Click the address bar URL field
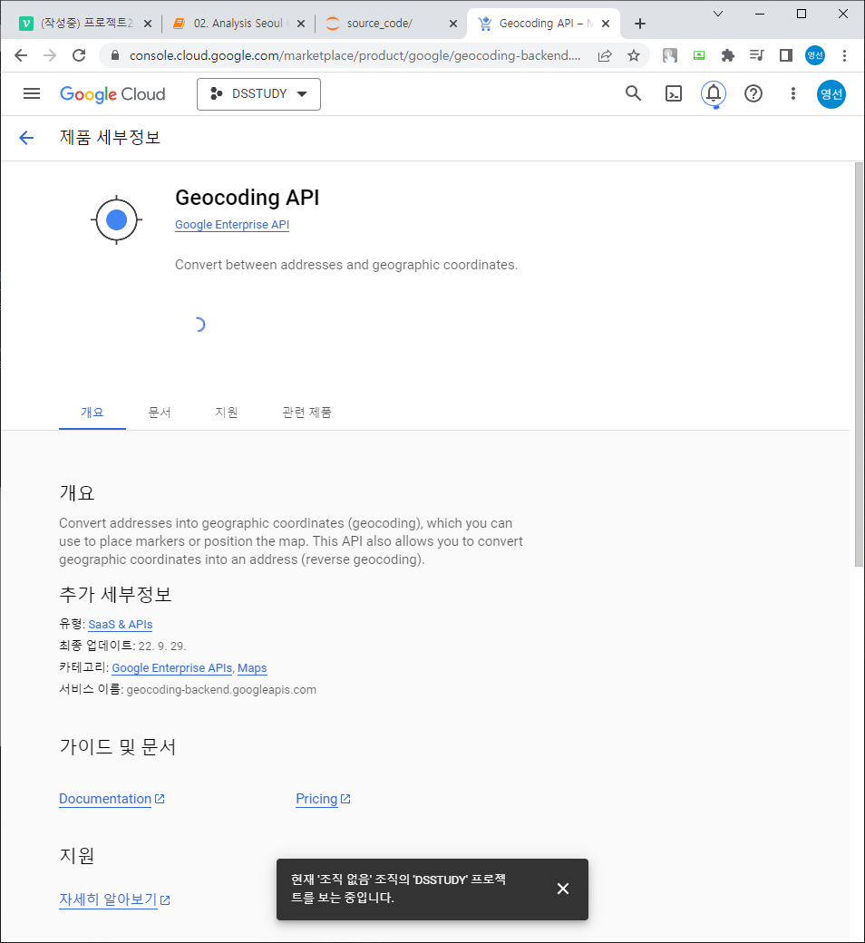The width and height of the screenshot is (865, 943). [355, 56]
